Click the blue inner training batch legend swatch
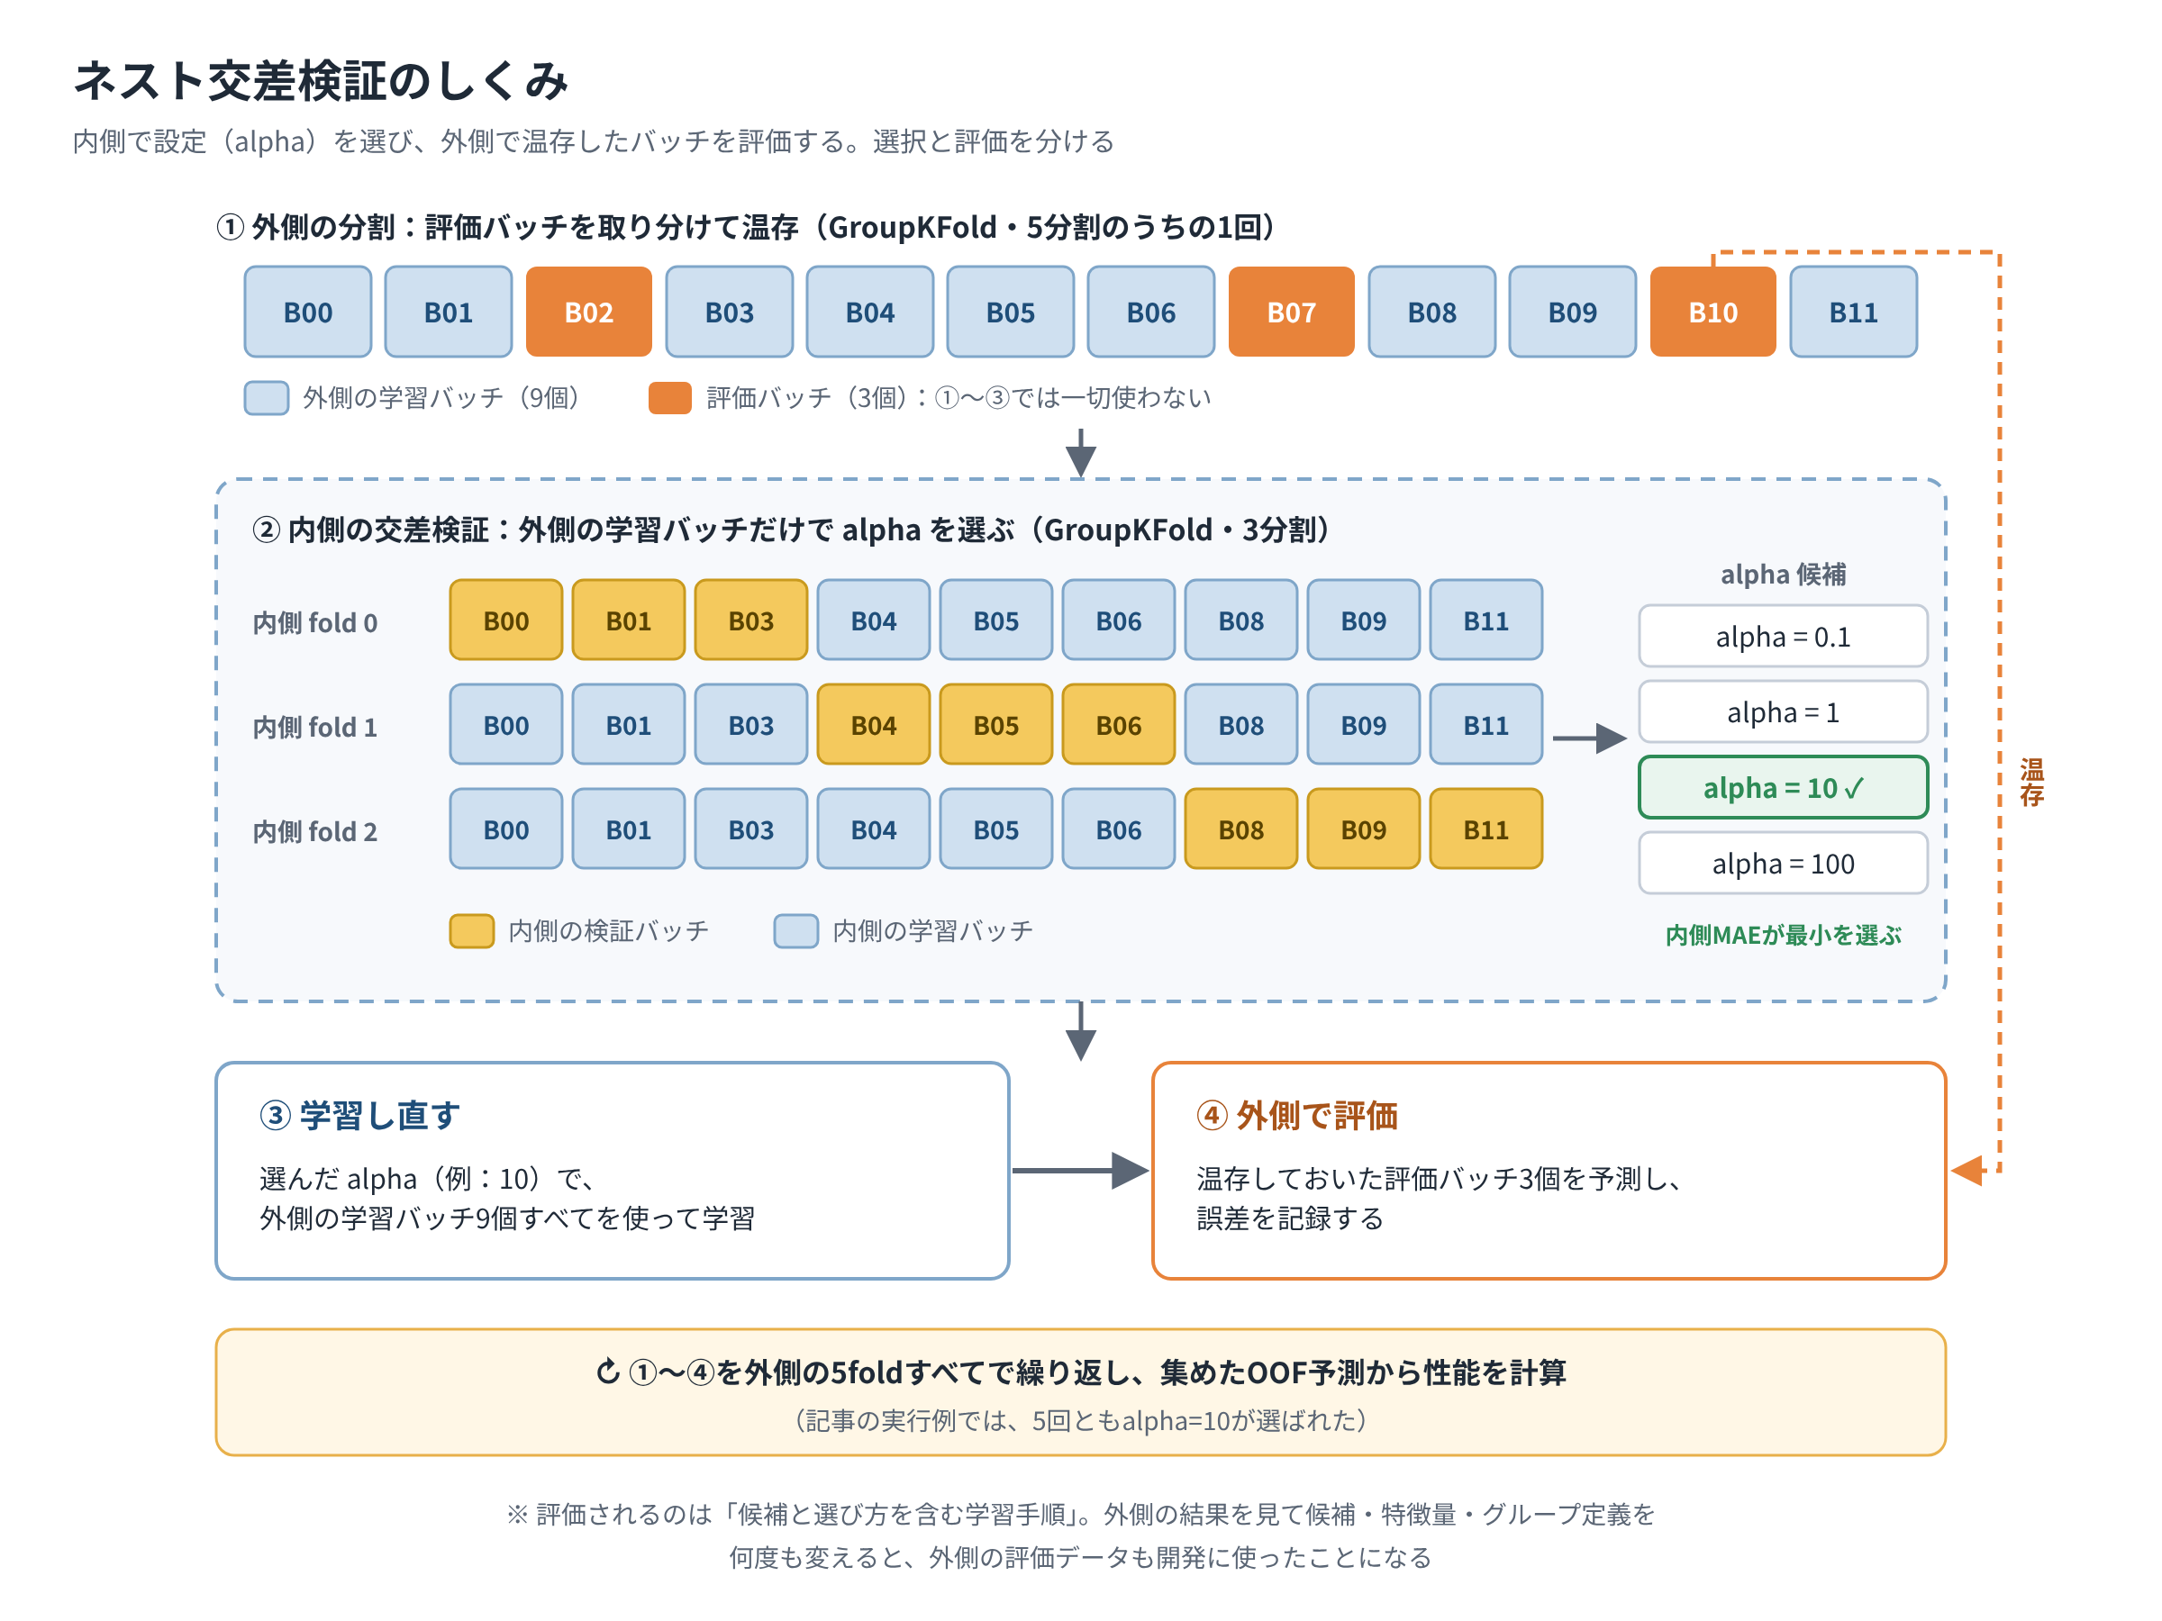The width and height of the screenshot is (2162, 1621). pyautogui.click(x=795, y=930)
